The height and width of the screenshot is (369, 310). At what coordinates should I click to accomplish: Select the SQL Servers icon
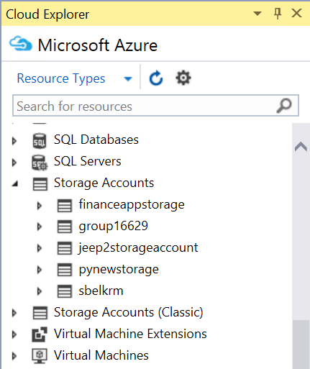point(40,163)
